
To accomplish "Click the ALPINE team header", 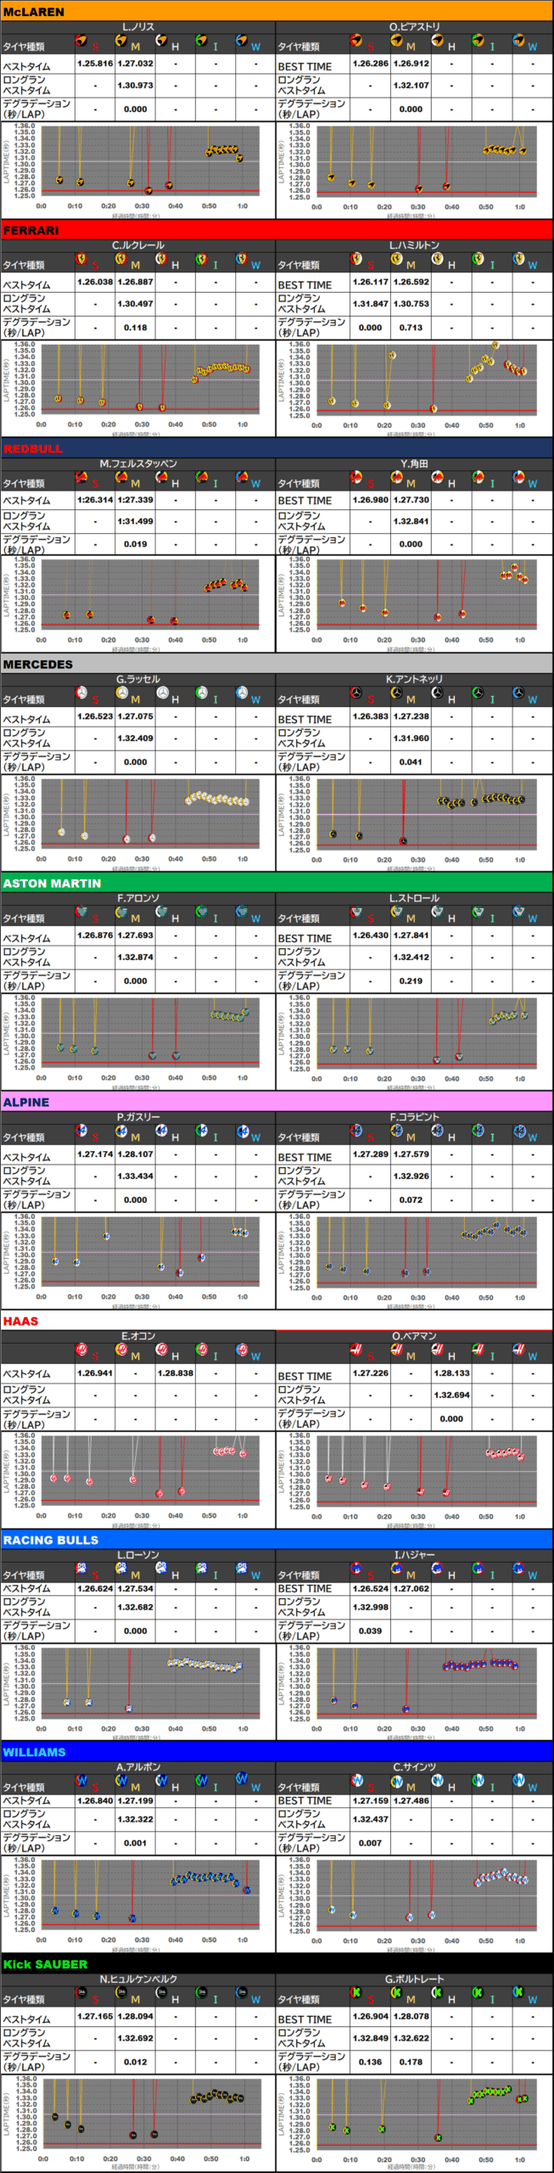I will [x=277, y=1103].
